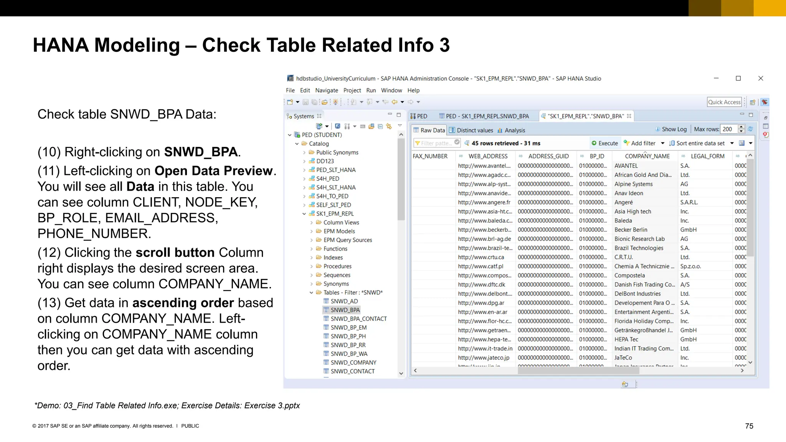The height and width of the screenshot is (442, 786).
Task: Click the Add System icon in Systems panel
Action: [319, 126]
